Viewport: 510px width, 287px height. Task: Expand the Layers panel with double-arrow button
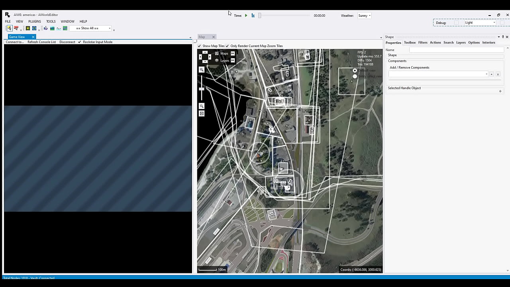pos(233,61)
